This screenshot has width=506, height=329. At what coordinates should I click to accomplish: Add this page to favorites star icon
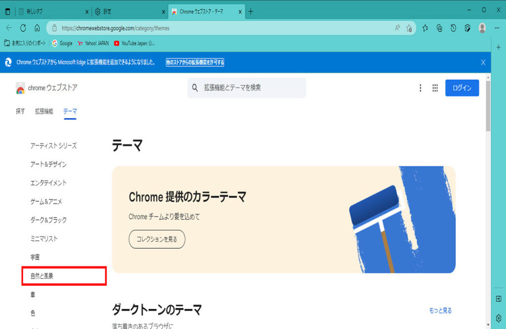[x=409, y=28]
